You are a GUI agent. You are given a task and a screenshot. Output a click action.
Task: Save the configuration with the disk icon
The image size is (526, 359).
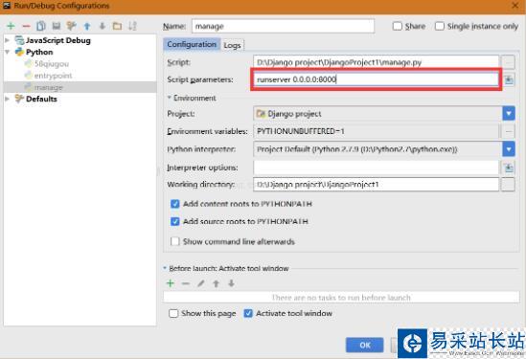(x=57, y=26)
